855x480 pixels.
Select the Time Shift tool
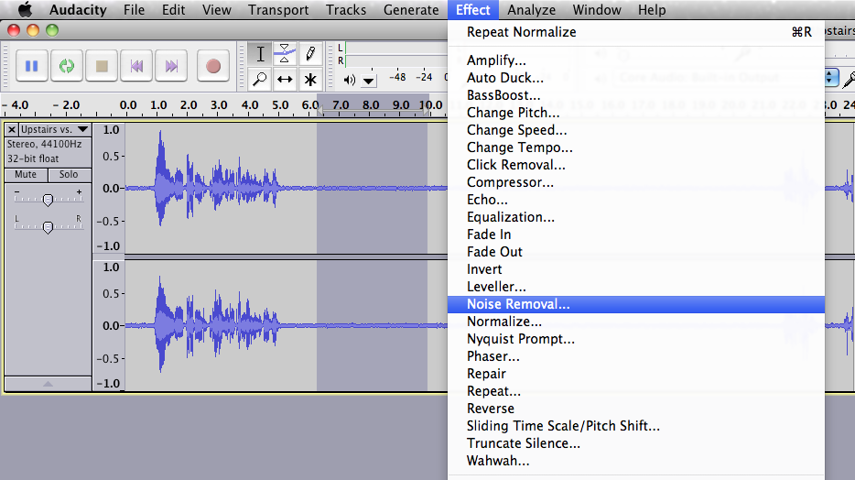click(x=286, y=79)
